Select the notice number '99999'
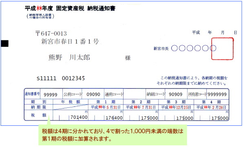Image resolution: width=243 pixels, height=147 pixels. click(x=51, y=95)
